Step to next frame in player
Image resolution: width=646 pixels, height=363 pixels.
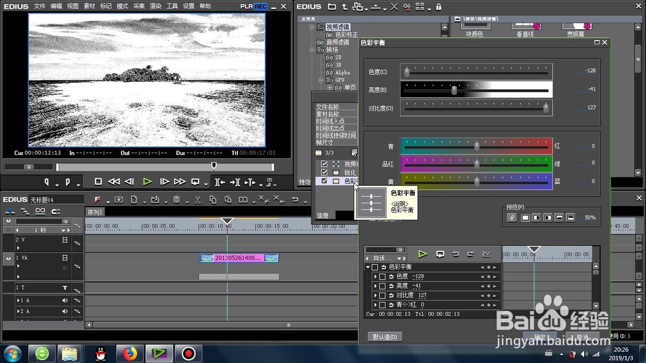(164, 181)
